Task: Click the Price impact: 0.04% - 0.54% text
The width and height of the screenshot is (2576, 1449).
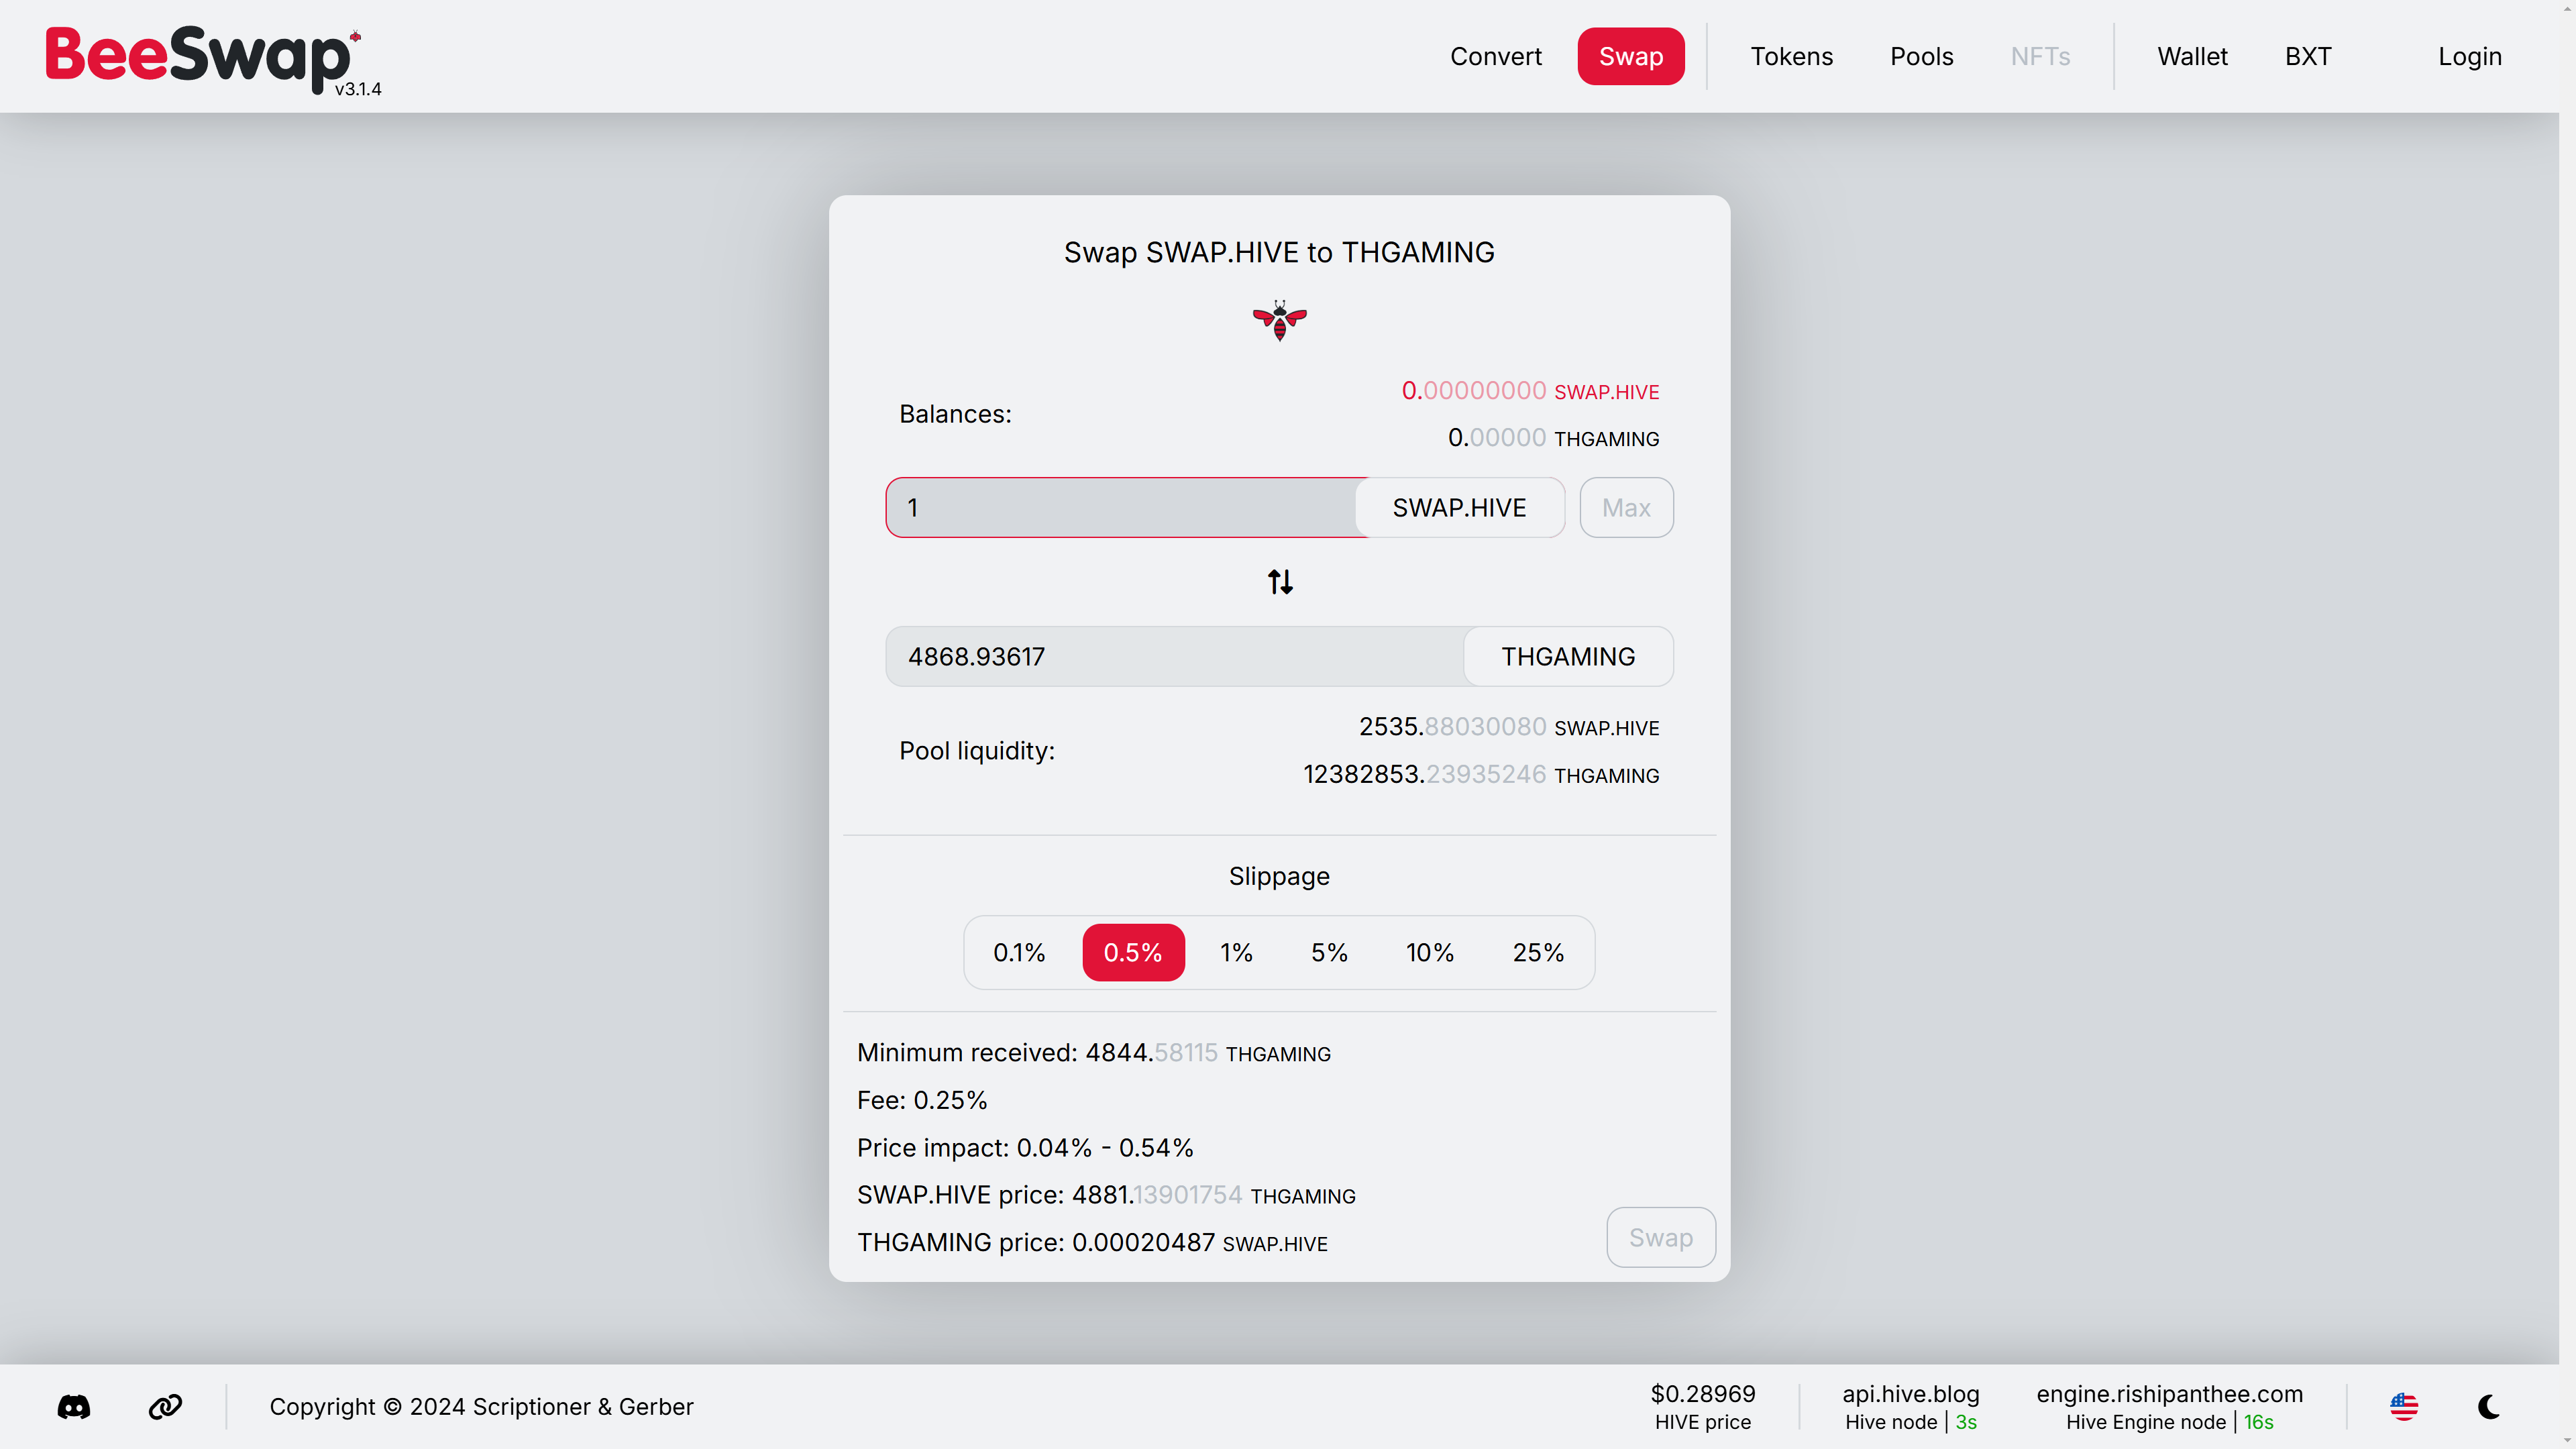Action: [x=1025, y=1148]
